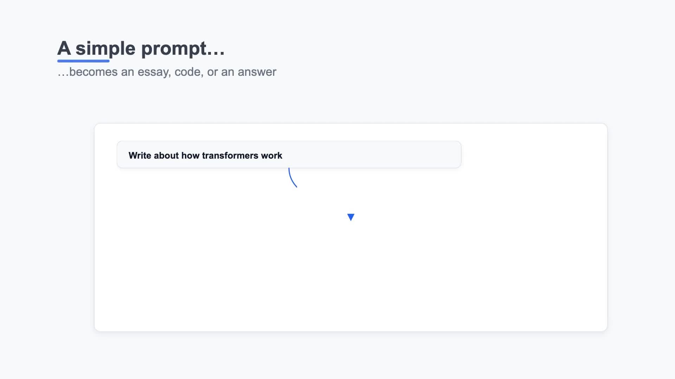Screen dimensions: 675x379
Task: Click the blue underline beneath the heading
Action: tap(83, 61)
